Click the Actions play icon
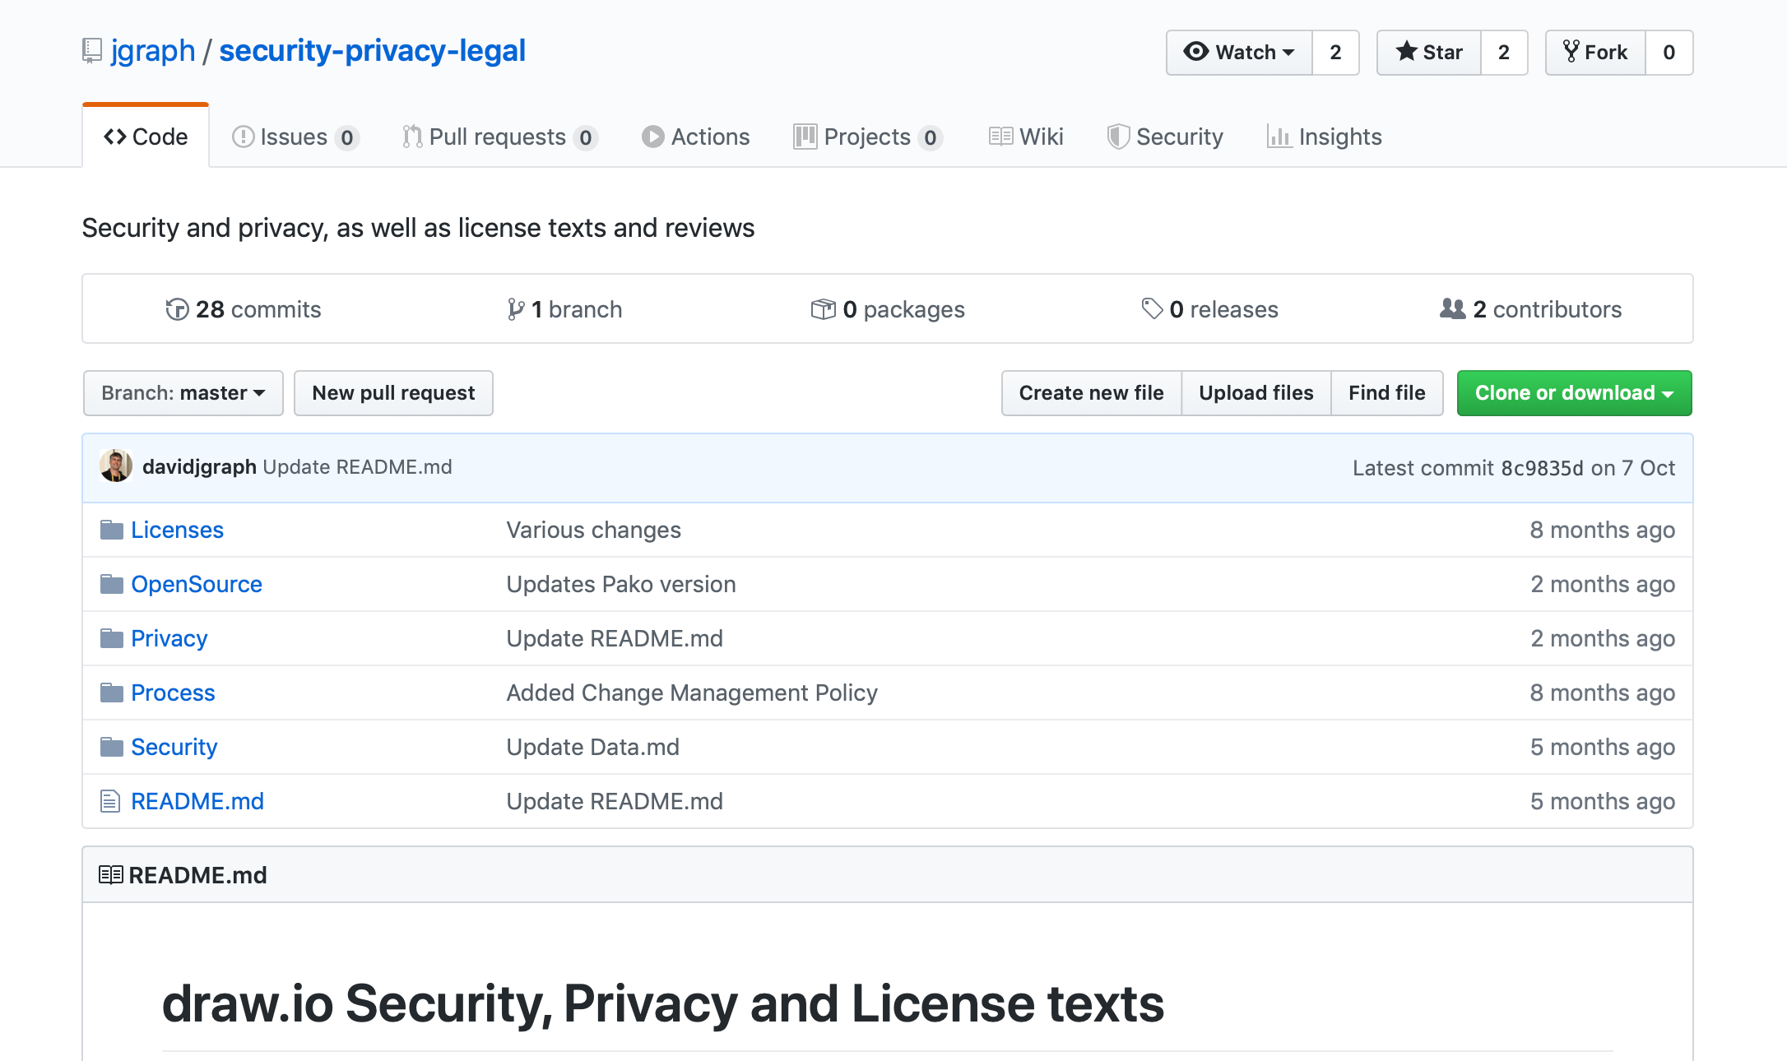The height and width of the screenshot is (1061, 1787). 653,137
